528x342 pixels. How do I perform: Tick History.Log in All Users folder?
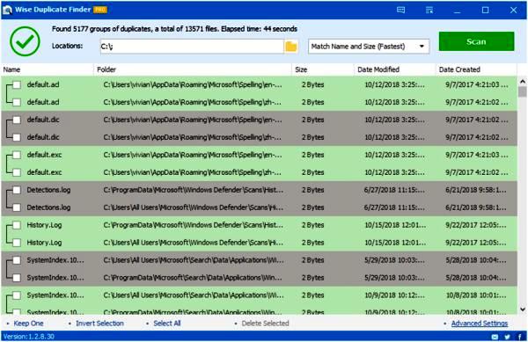pyautogui.click(x=17, y=243)
